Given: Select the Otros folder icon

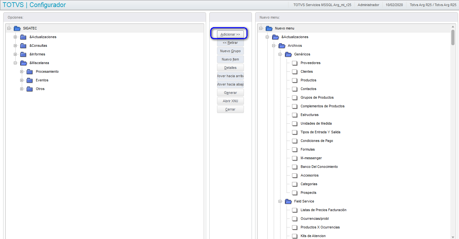Looking at the screenshot, I should coord(29,89).
